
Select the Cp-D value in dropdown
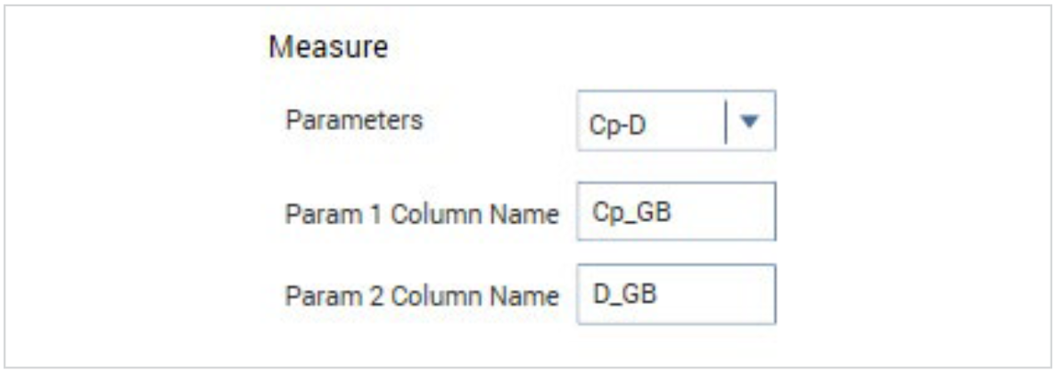tap(617, 125)
